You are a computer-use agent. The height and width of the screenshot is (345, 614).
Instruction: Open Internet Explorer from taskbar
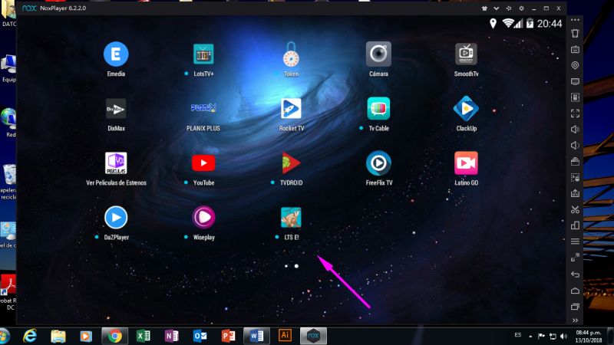tap(30, 336)
